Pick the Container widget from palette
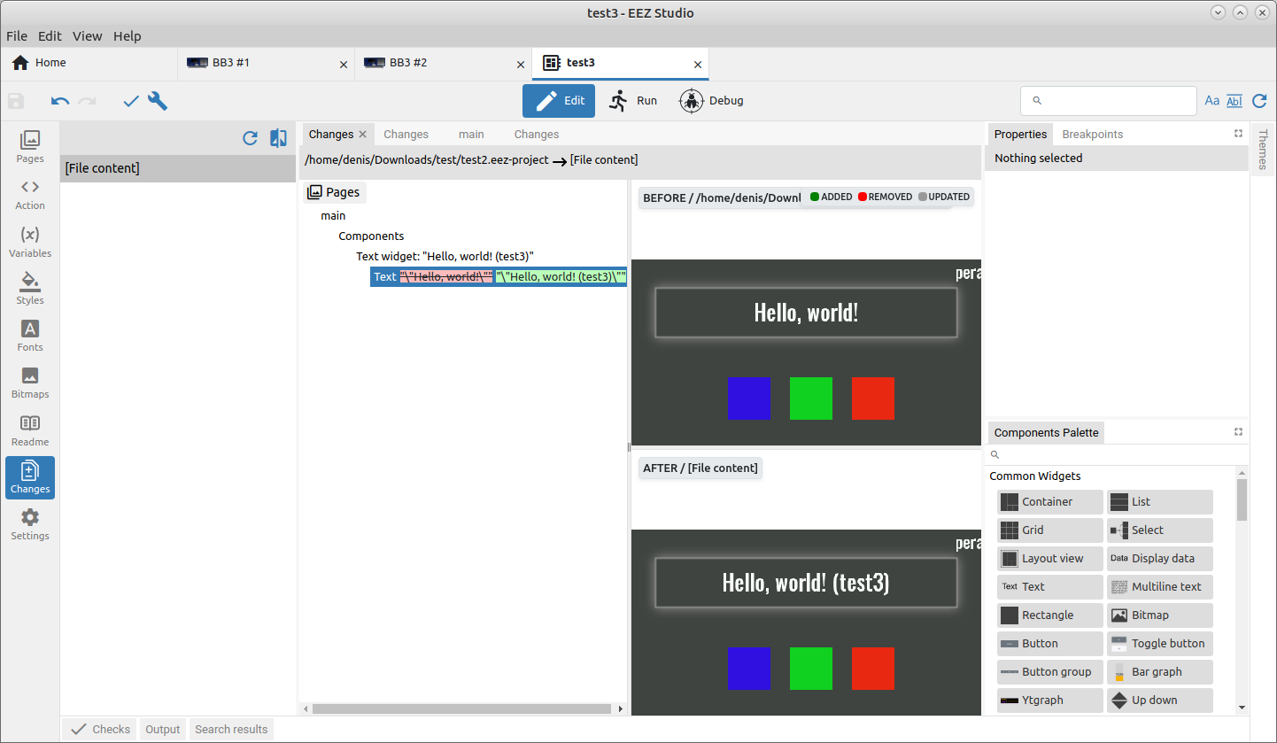The width and height of the screenshot is (1277, 743). tap(1050, 502)
